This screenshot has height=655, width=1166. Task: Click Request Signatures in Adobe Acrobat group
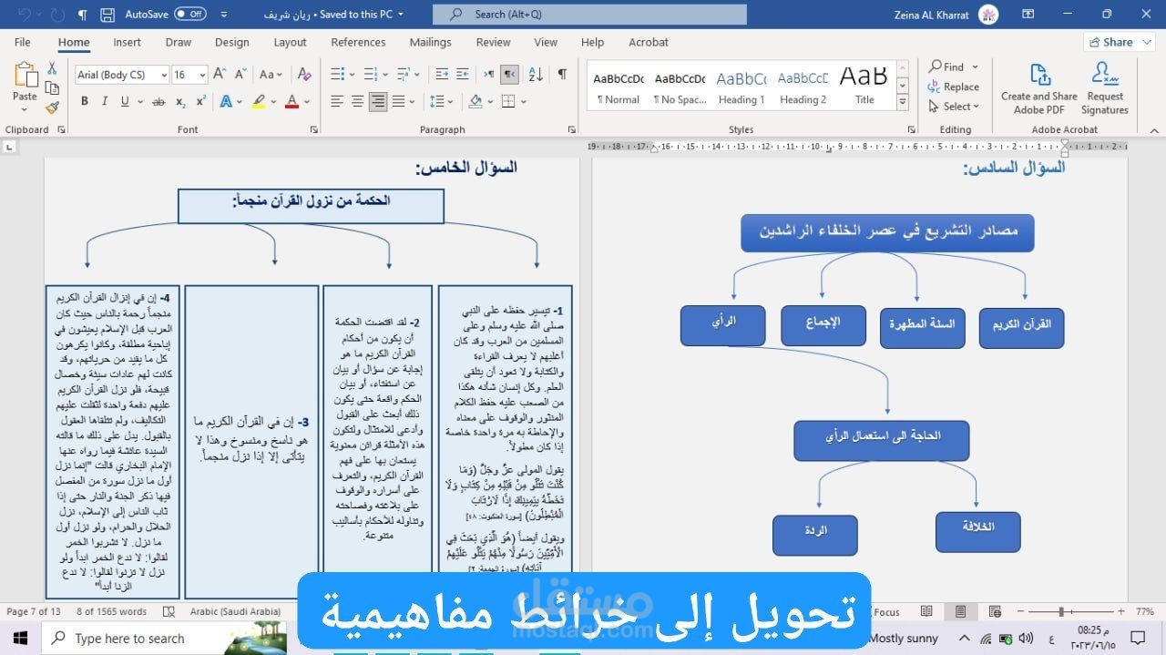click(x=1104, y=87)
